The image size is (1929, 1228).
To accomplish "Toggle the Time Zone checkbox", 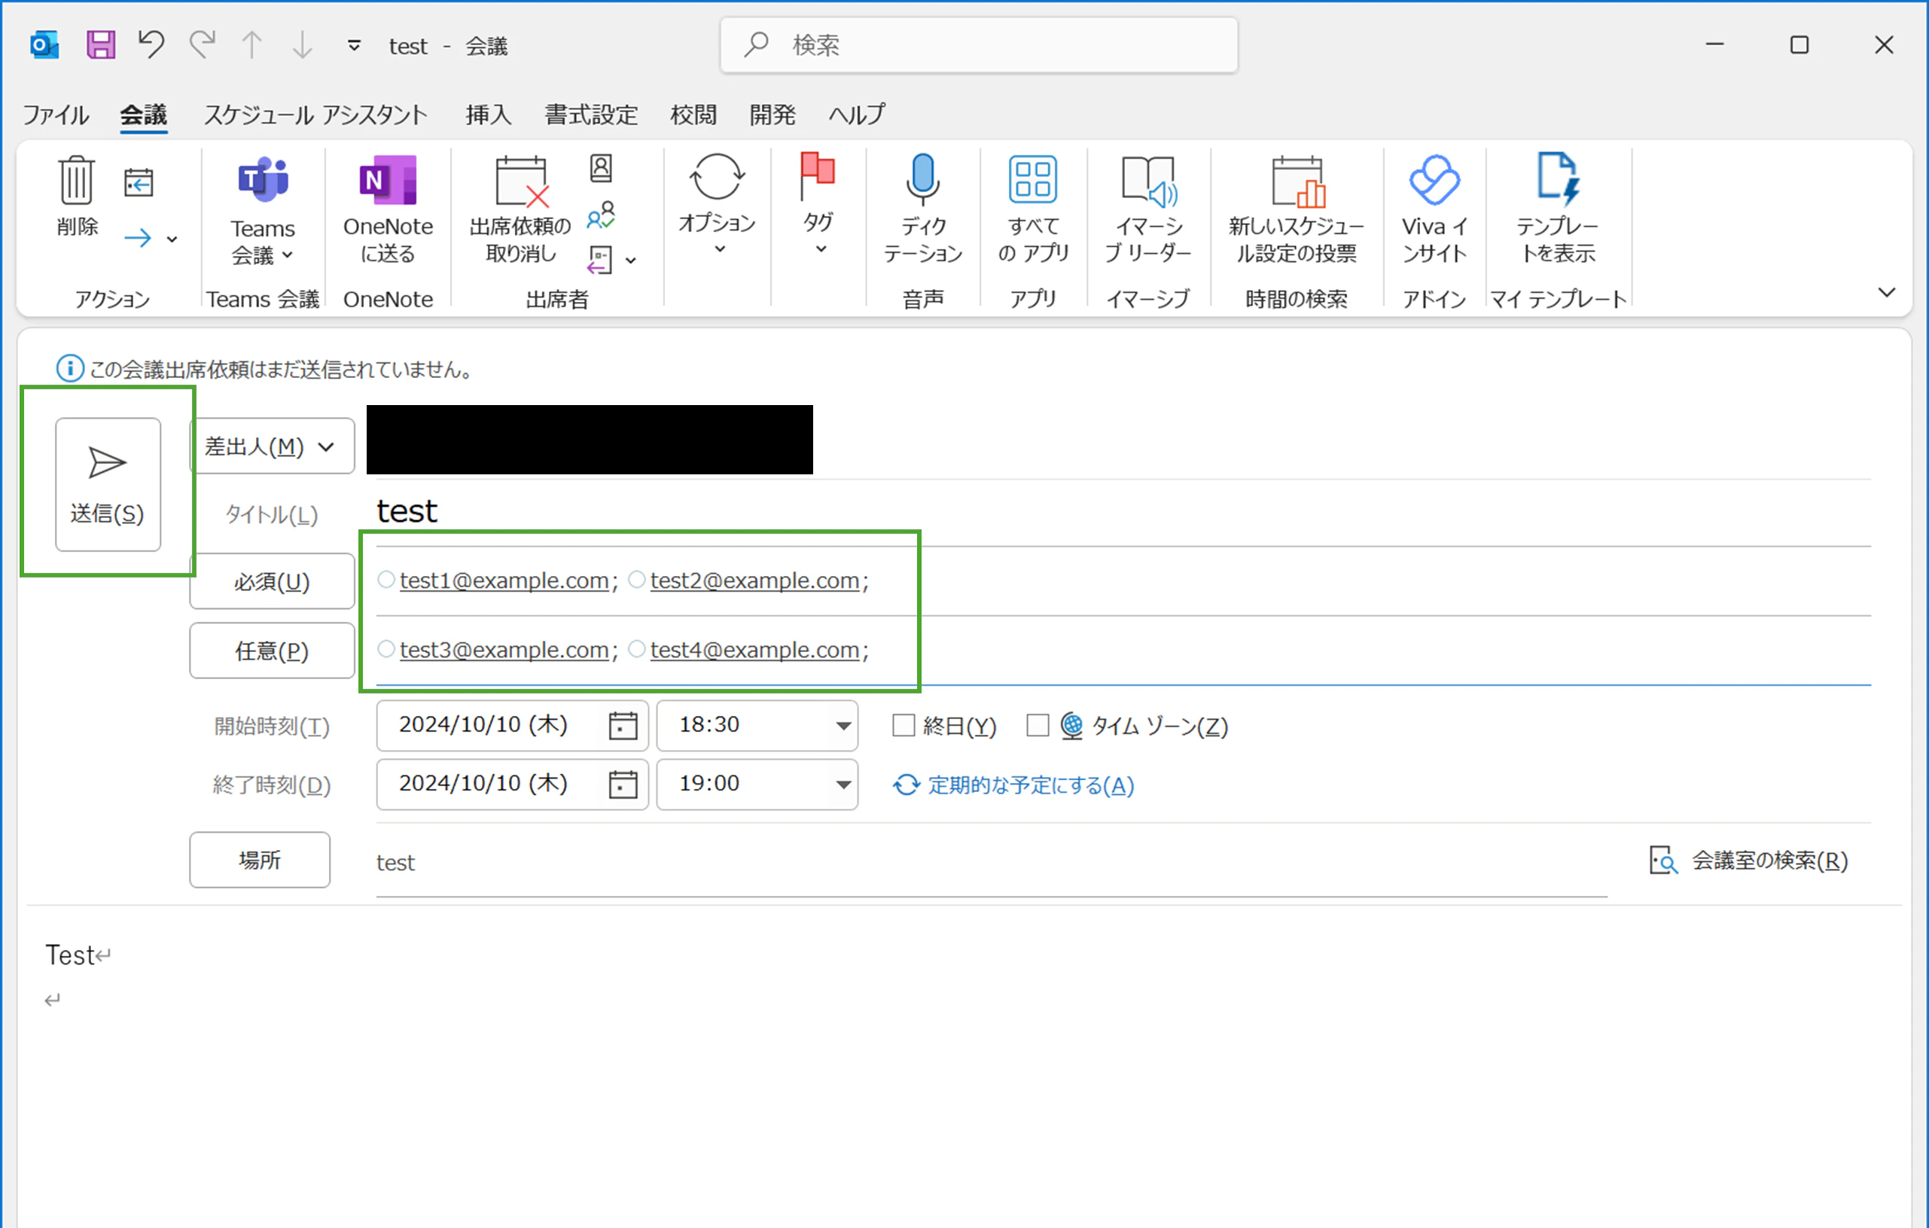I will click(1038, 726).
